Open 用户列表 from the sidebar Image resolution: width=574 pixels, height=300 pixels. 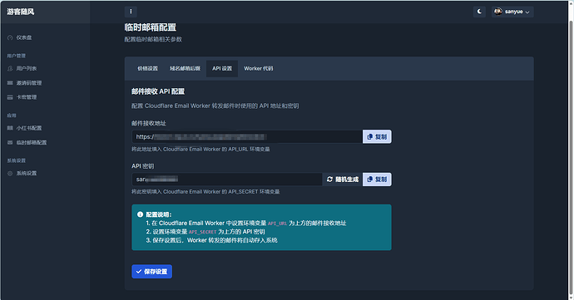(x=27, y=68)
